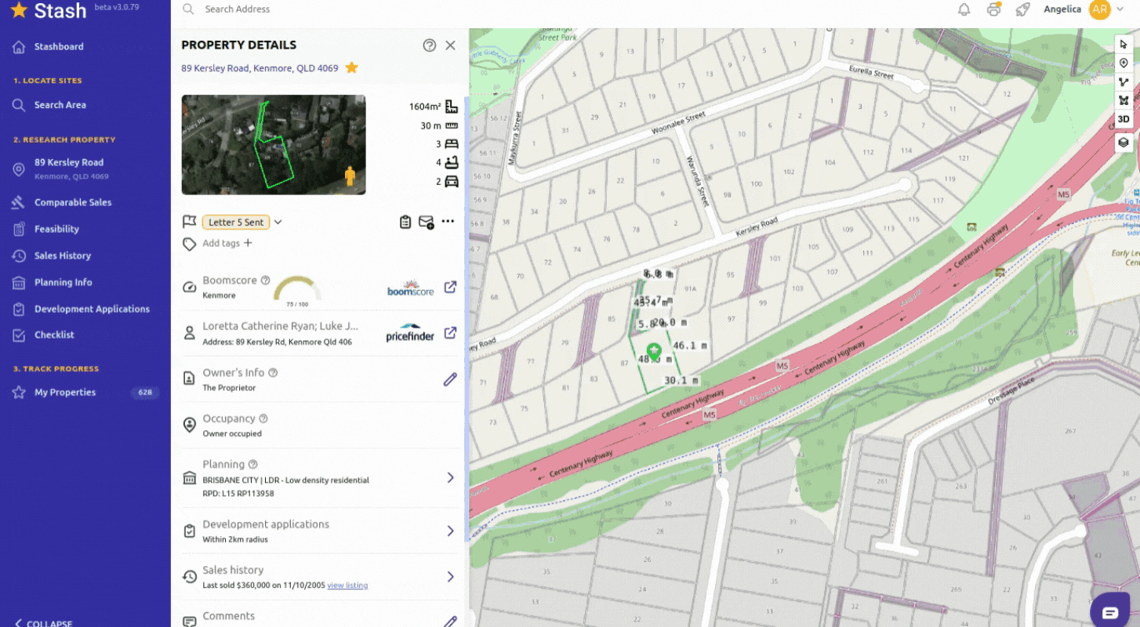The width and height of the screenshot is (1140, 627).
Task: Click the clipboard checklist icon
Action: point(405,222)
